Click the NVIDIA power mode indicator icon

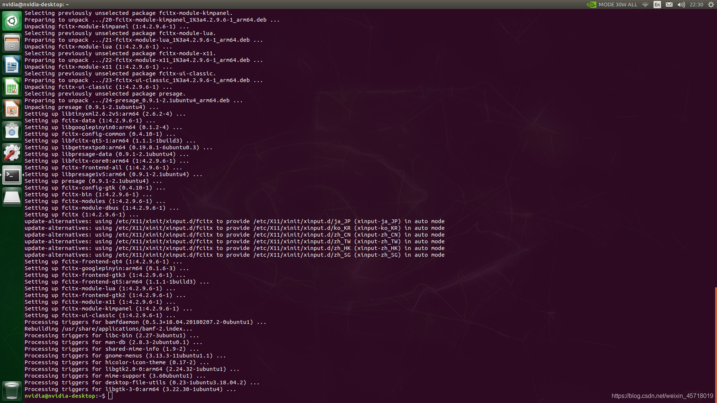[x=591, y=4]
